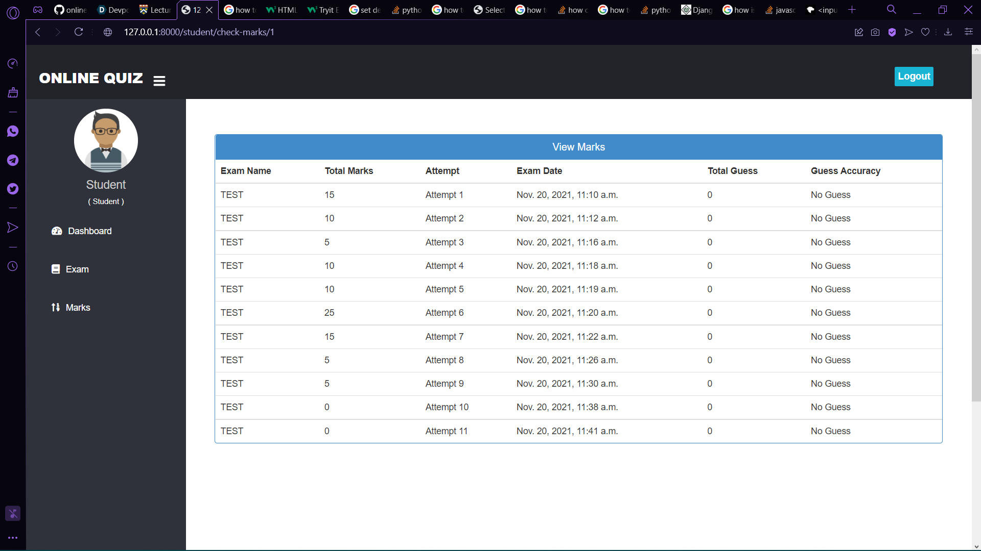The width and height of the screenshot is (981, 551).
Task: Switch to the Django browser tab
Action: (697, 10)
